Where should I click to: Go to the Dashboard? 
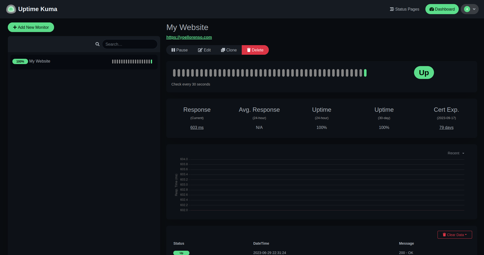coord(442,9)
